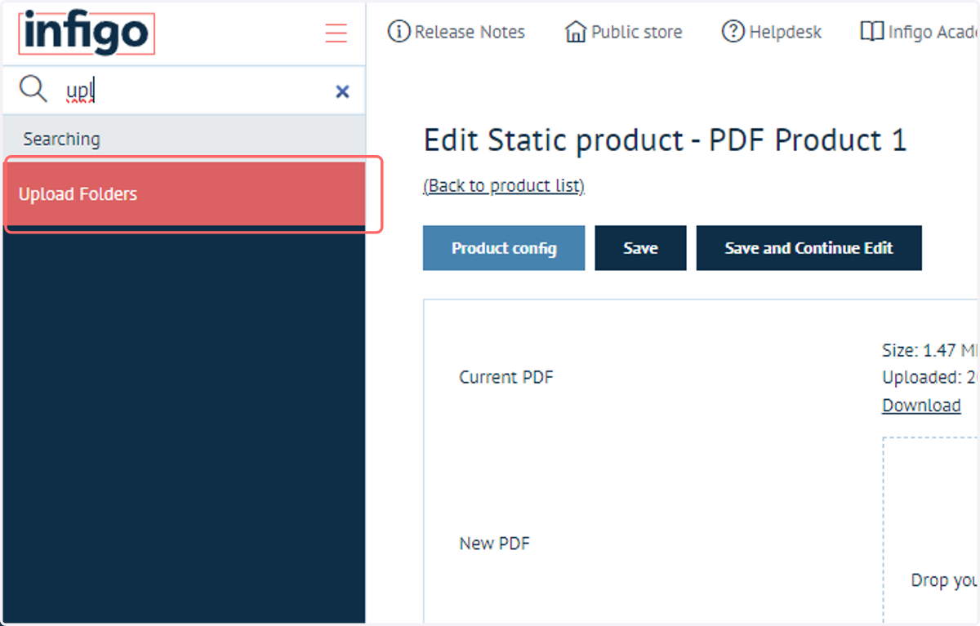
Task: Click the Infigo Academy book icon
Action: pyautogui.click(x=871, y=32)
